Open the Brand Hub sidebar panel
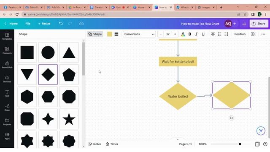The width and height of the screenshot is (270, 152). 7,65
